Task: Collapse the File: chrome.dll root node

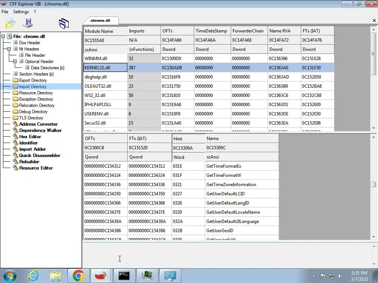Action: click(3, 36)
